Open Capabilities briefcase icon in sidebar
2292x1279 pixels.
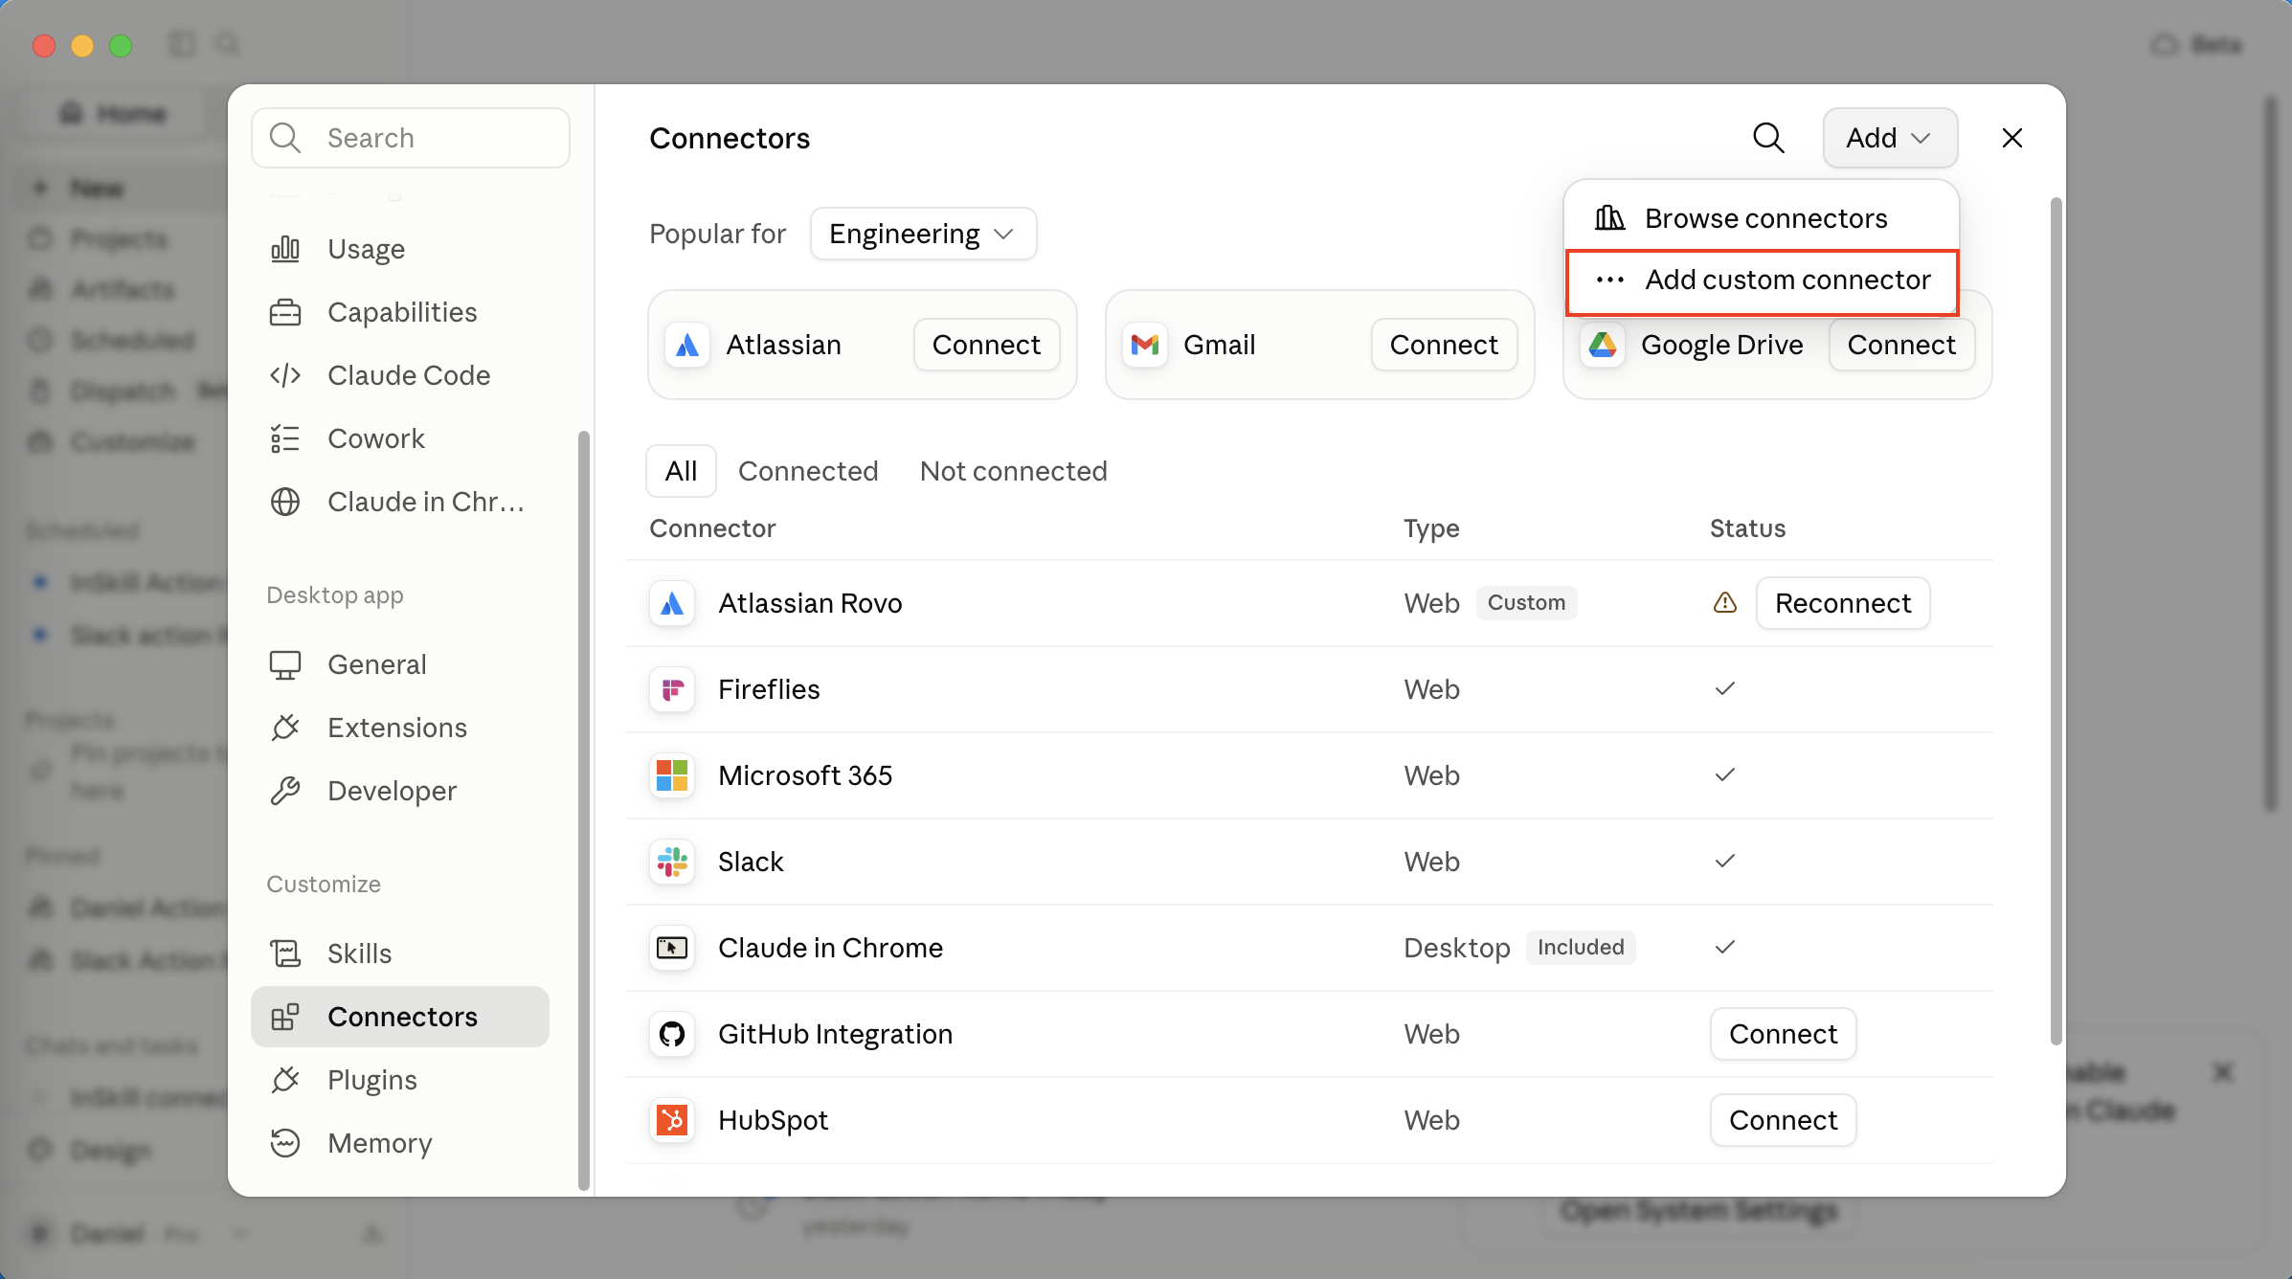[285, 312]
